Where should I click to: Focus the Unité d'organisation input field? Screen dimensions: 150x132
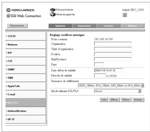(113, 49)
